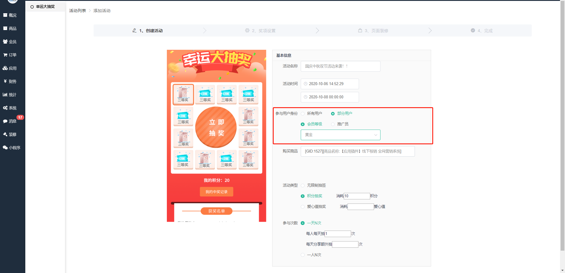
Task: Choose the 无限制抽签 activity type
Action: (303, 186)
